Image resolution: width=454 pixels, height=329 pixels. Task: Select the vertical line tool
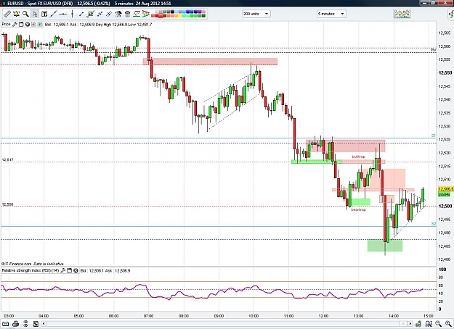click(x=72, y=14)
